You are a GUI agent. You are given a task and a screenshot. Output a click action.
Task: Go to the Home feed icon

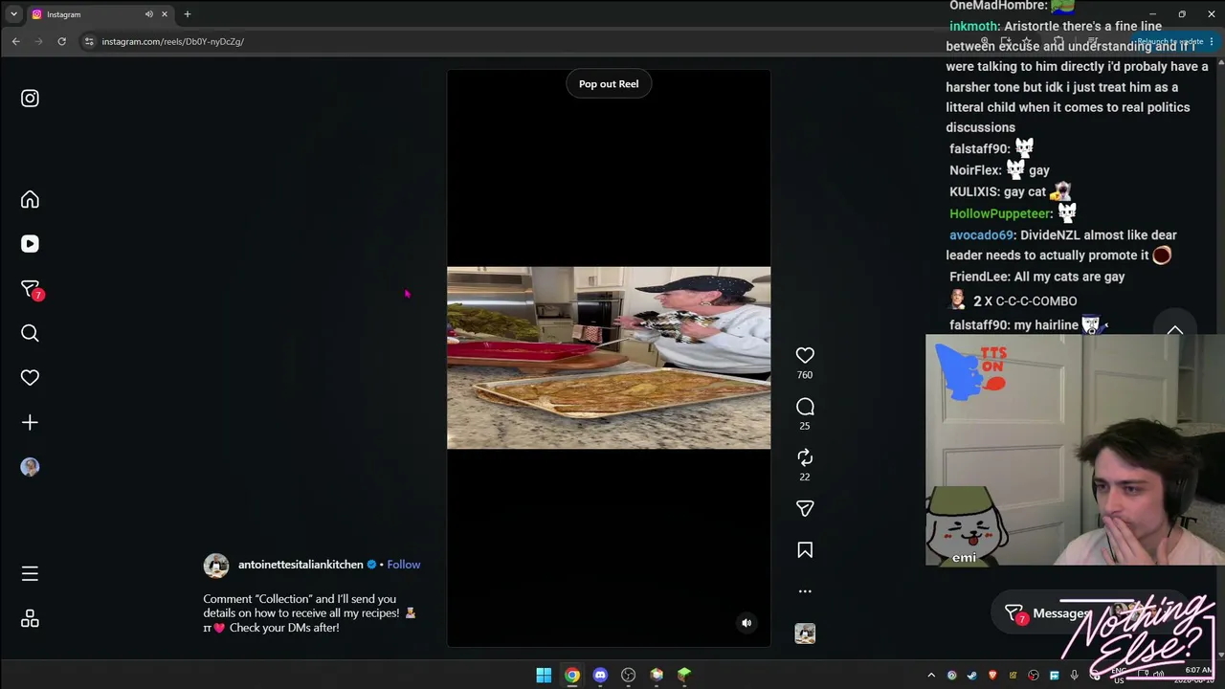[30, 199]
